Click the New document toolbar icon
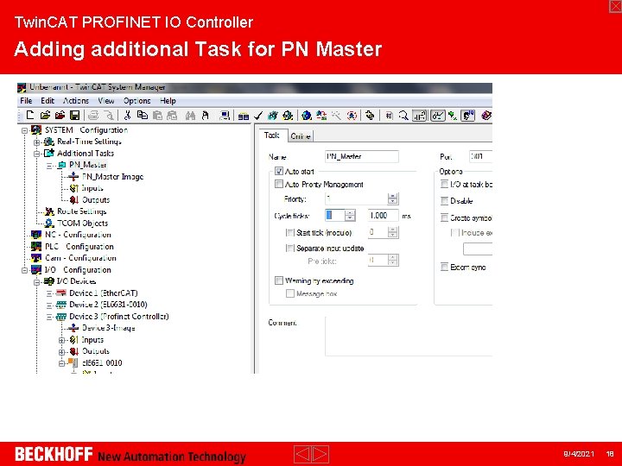This screenshot has height=466, width=622. pos(30,116)
